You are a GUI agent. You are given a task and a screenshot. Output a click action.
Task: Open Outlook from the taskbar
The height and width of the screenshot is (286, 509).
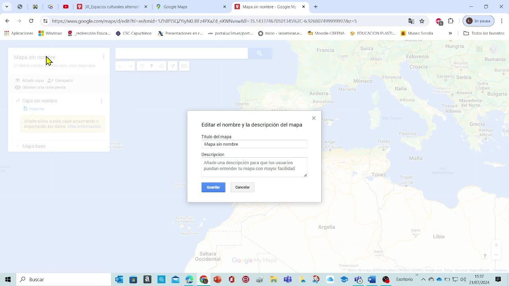[119, 280]
